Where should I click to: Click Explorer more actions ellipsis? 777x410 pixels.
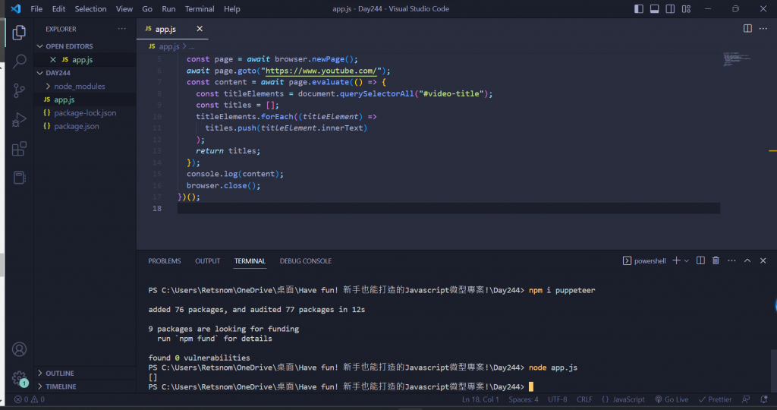pyautogui.click(x=122, y=29)
